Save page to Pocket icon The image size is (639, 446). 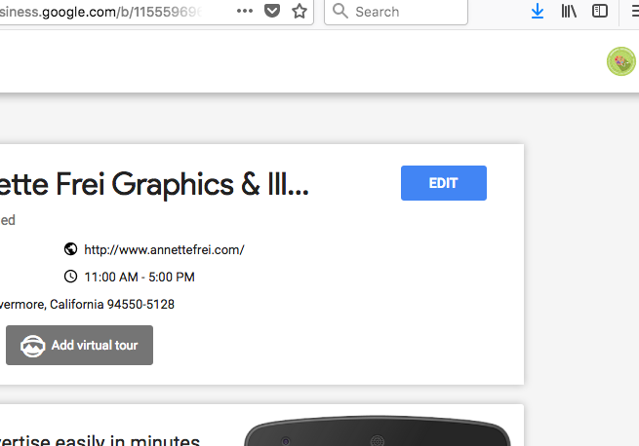tap(272, 11)
